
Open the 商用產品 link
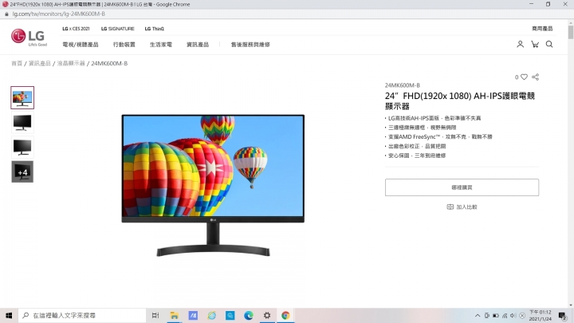[542, 29]
